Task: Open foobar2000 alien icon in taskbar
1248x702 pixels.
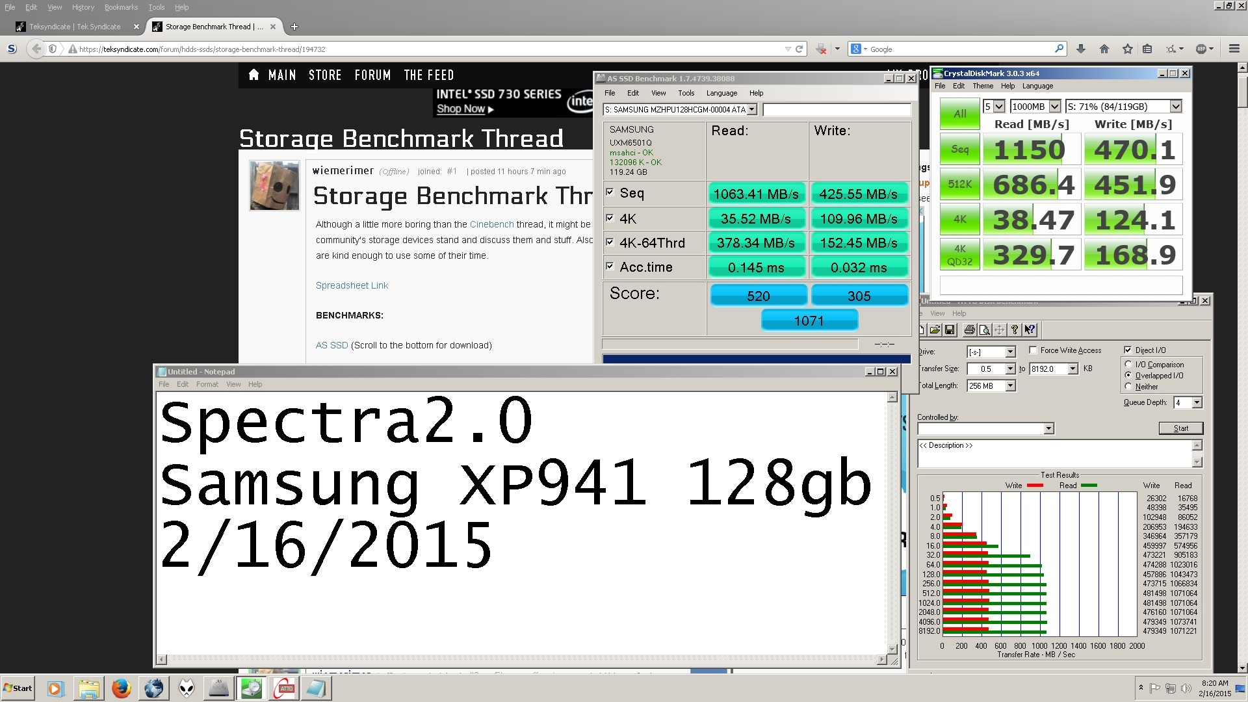Action: pos(187,688)
